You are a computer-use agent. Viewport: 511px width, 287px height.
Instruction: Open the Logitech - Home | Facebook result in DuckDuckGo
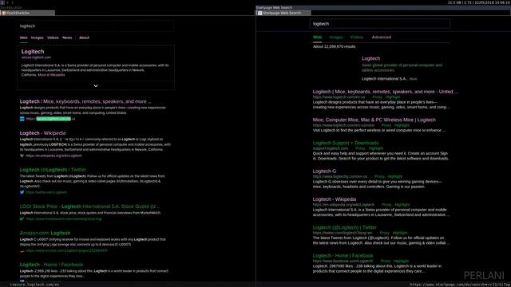51,265
